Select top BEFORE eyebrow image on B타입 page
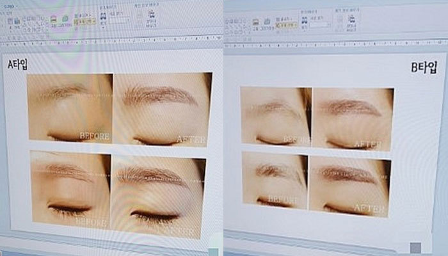The width and height of the screenshot is (448, 256). tap(276, 116)
